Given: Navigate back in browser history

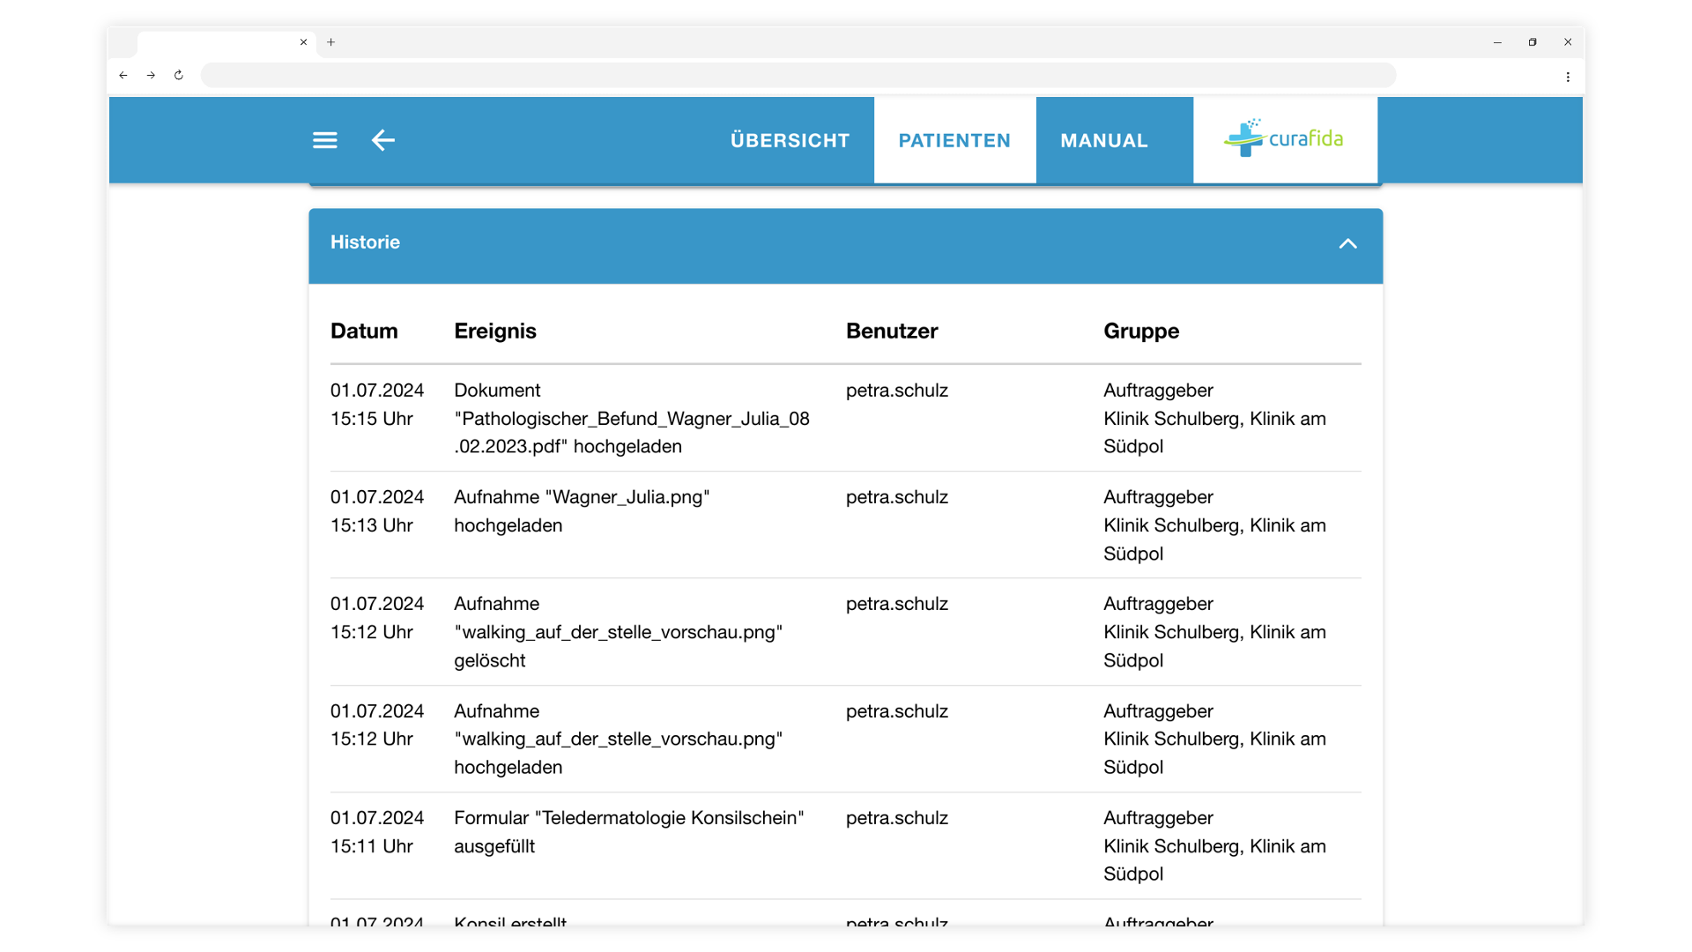Looking at the screenshot, I should coord(123,76).
